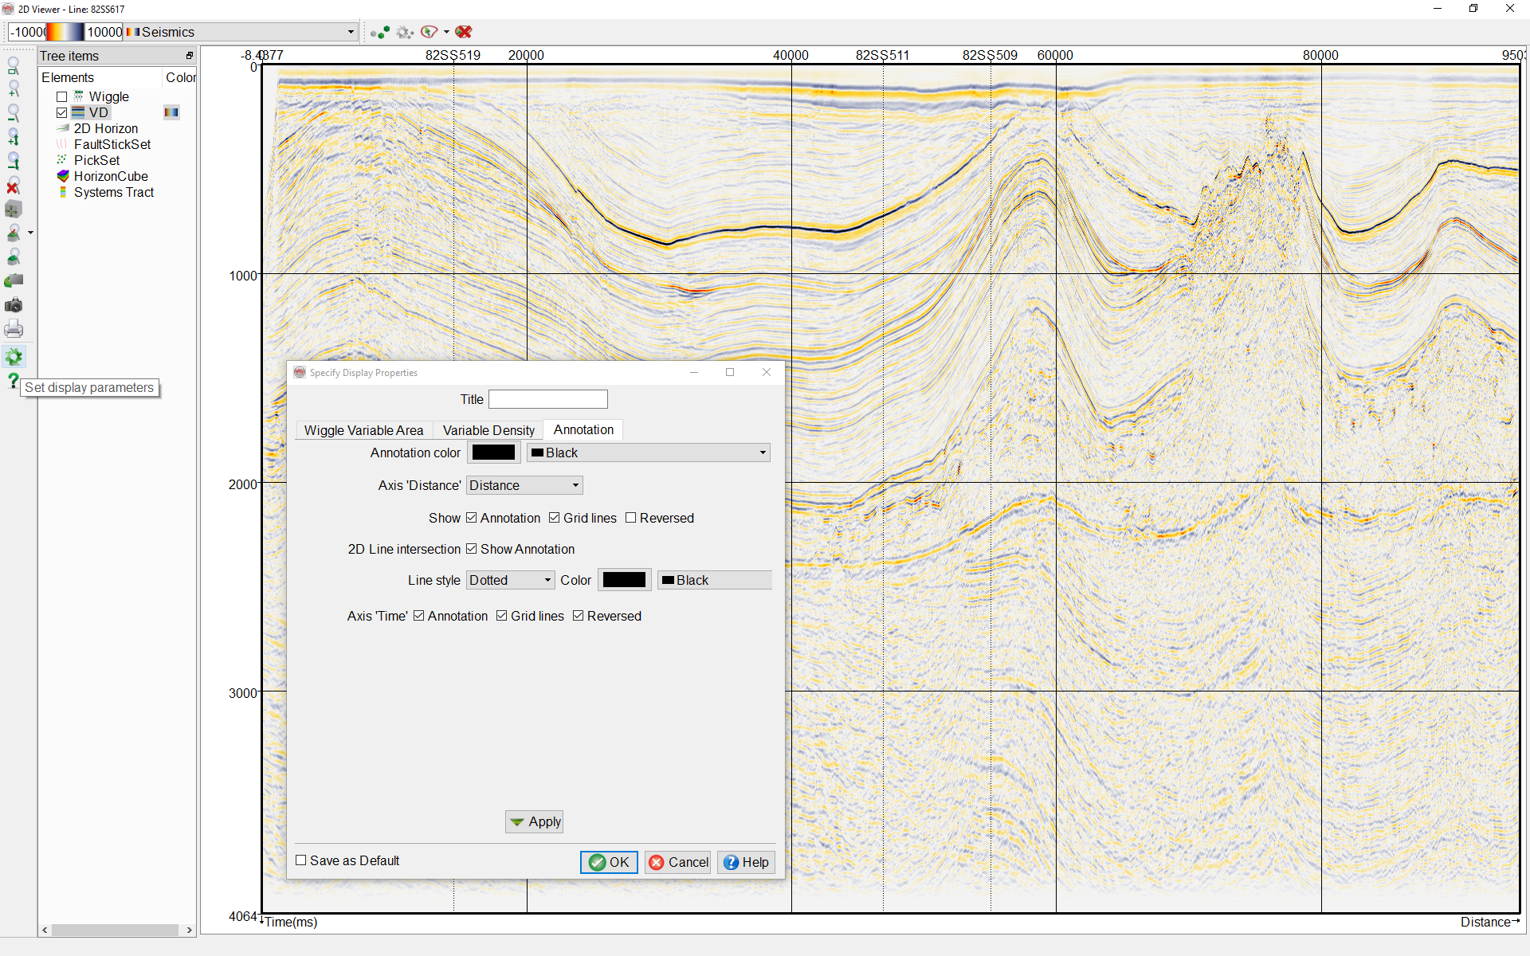Click the OpendTect icon in dialog title
The width and height of the screenshot is (1530, 956).
coord(300,372)
